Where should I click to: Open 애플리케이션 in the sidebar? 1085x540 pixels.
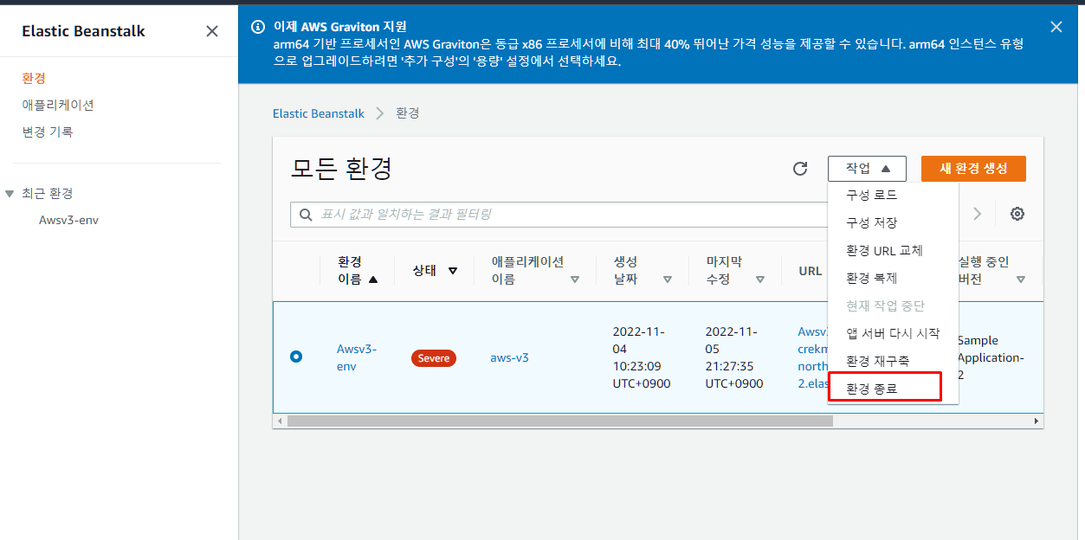tap(58, 106)
